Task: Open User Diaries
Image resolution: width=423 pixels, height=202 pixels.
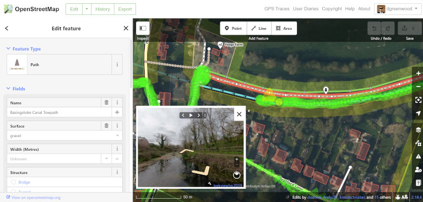Action: (306, 9)
